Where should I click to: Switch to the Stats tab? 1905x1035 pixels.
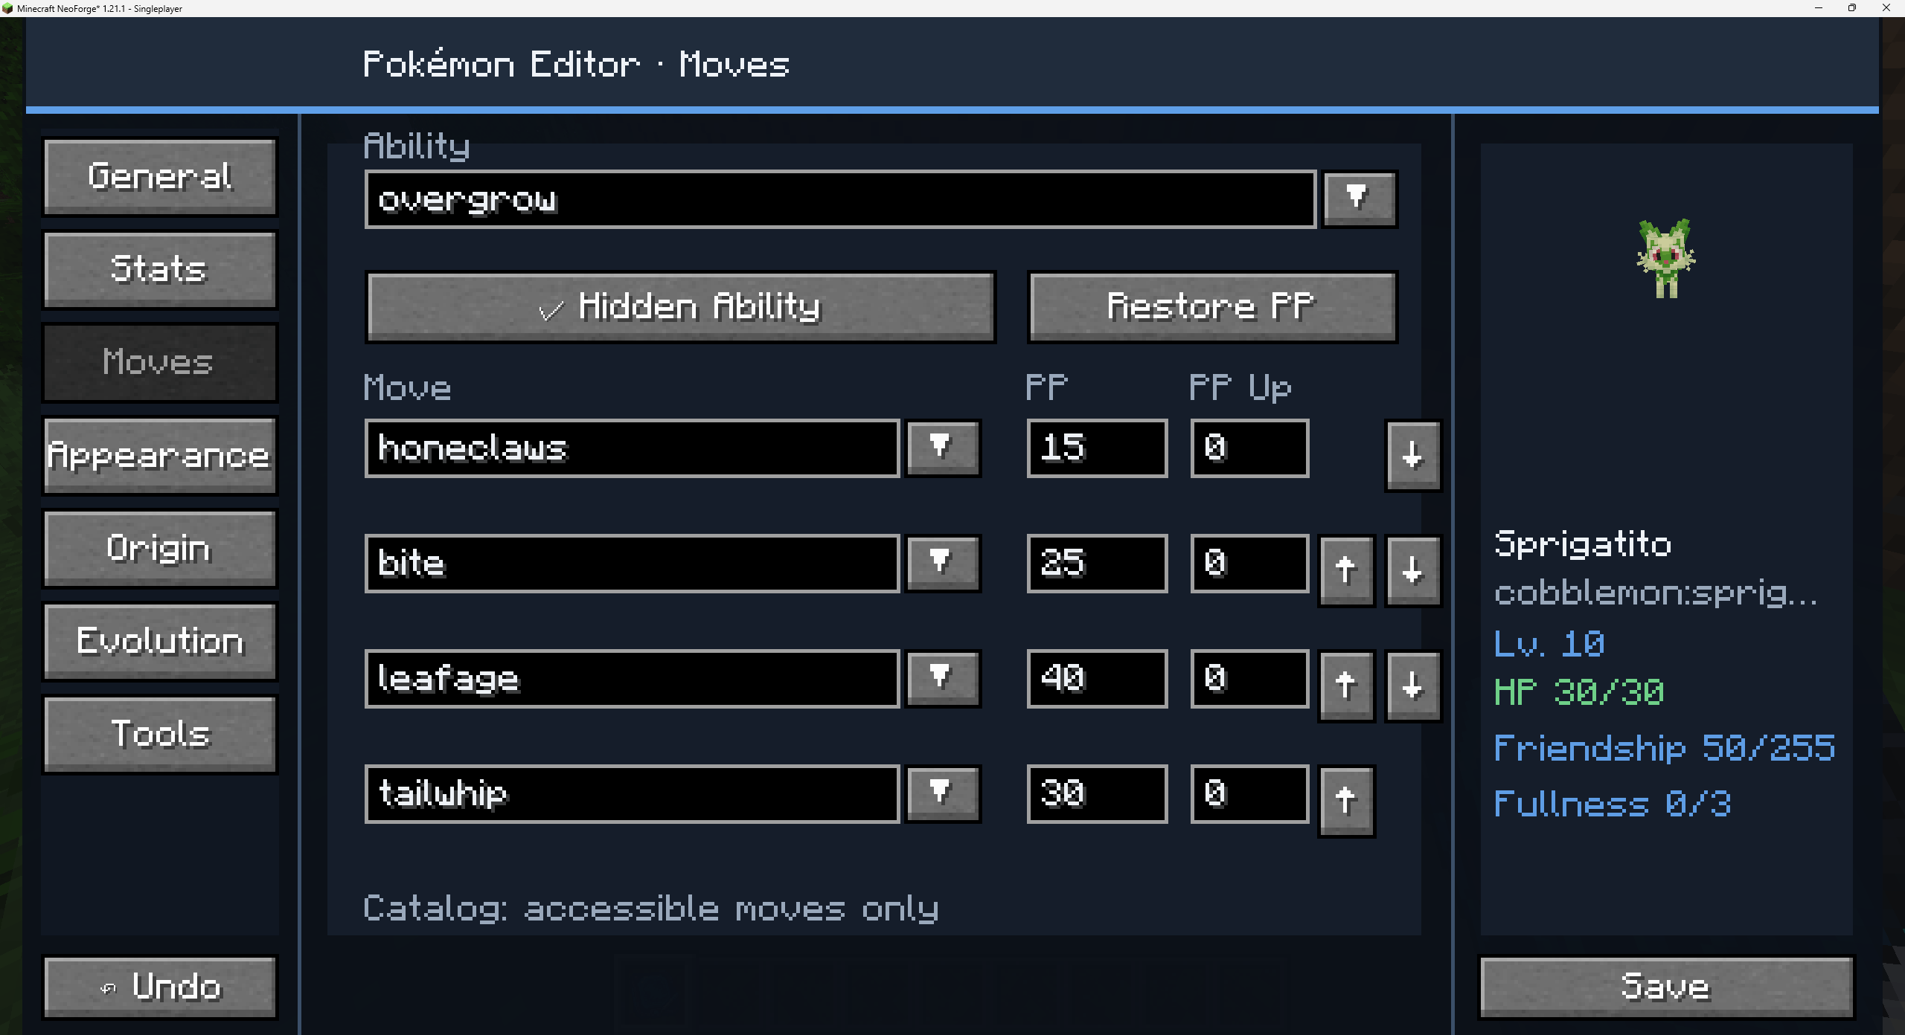(x=159, y=269)
